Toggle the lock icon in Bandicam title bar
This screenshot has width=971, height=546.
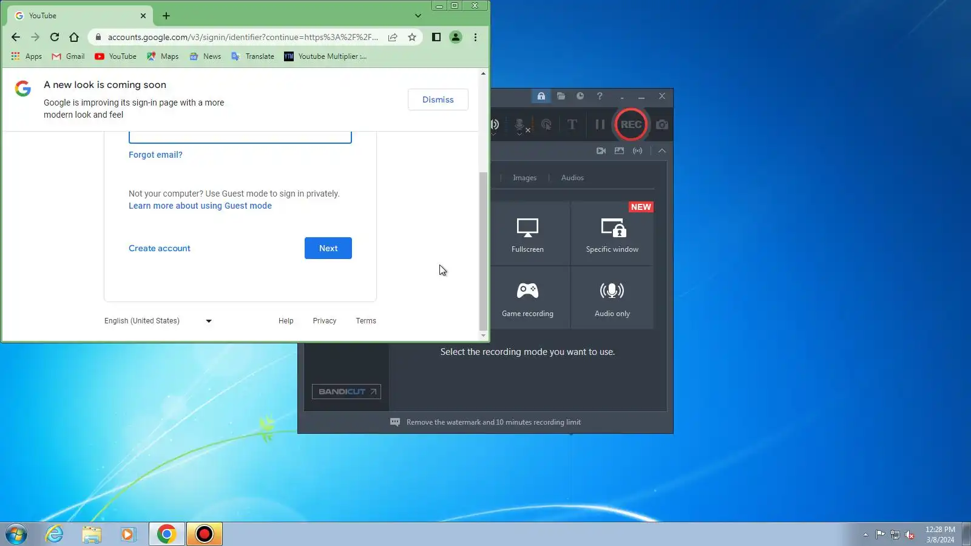[541, 96]
